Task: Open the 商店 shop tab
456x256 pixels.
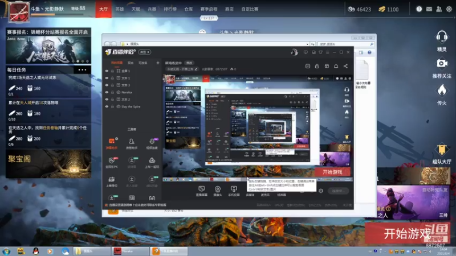Action: tap(229, 9)
